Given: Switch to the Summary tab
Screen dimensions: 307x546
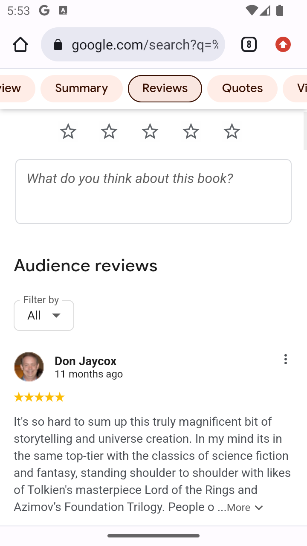Looking at the screenshot, I should click(x=81, y=89).
